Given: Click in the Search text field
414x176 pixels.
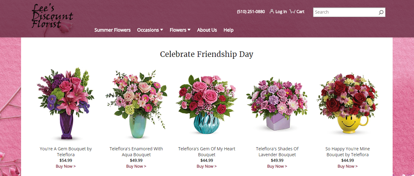Looking at the screenshot, I should click(x=345, y=12).
